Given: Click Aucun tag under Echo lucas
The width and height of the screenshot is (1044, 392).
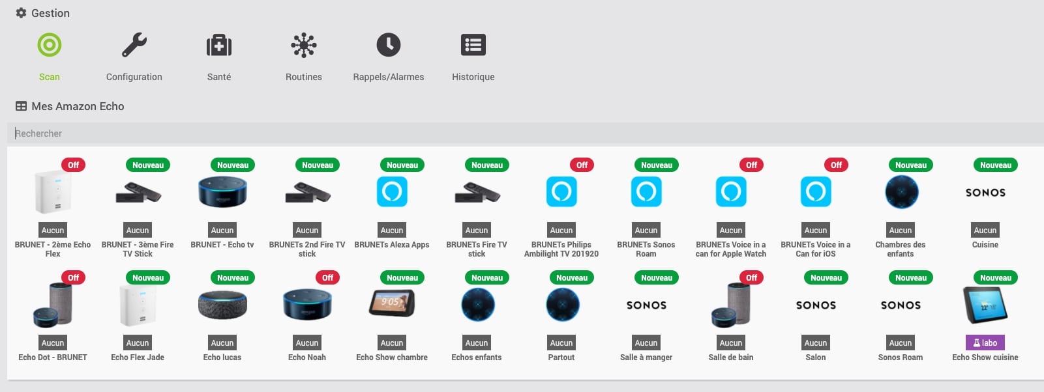Looking at the screenshot, I should click(222, 343).
